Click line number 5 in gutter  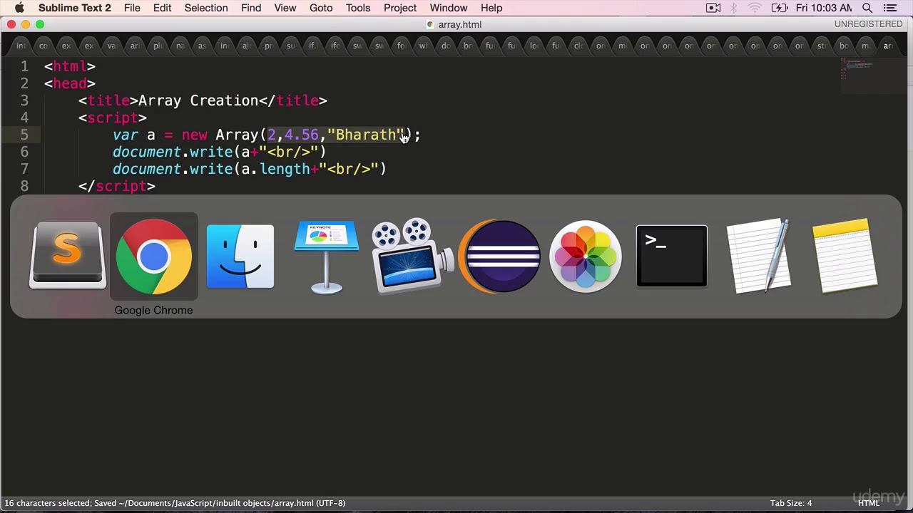pos(24,135)
